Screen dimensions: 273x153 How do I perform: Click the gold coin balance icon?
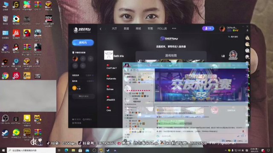click(x=74, y=88)
